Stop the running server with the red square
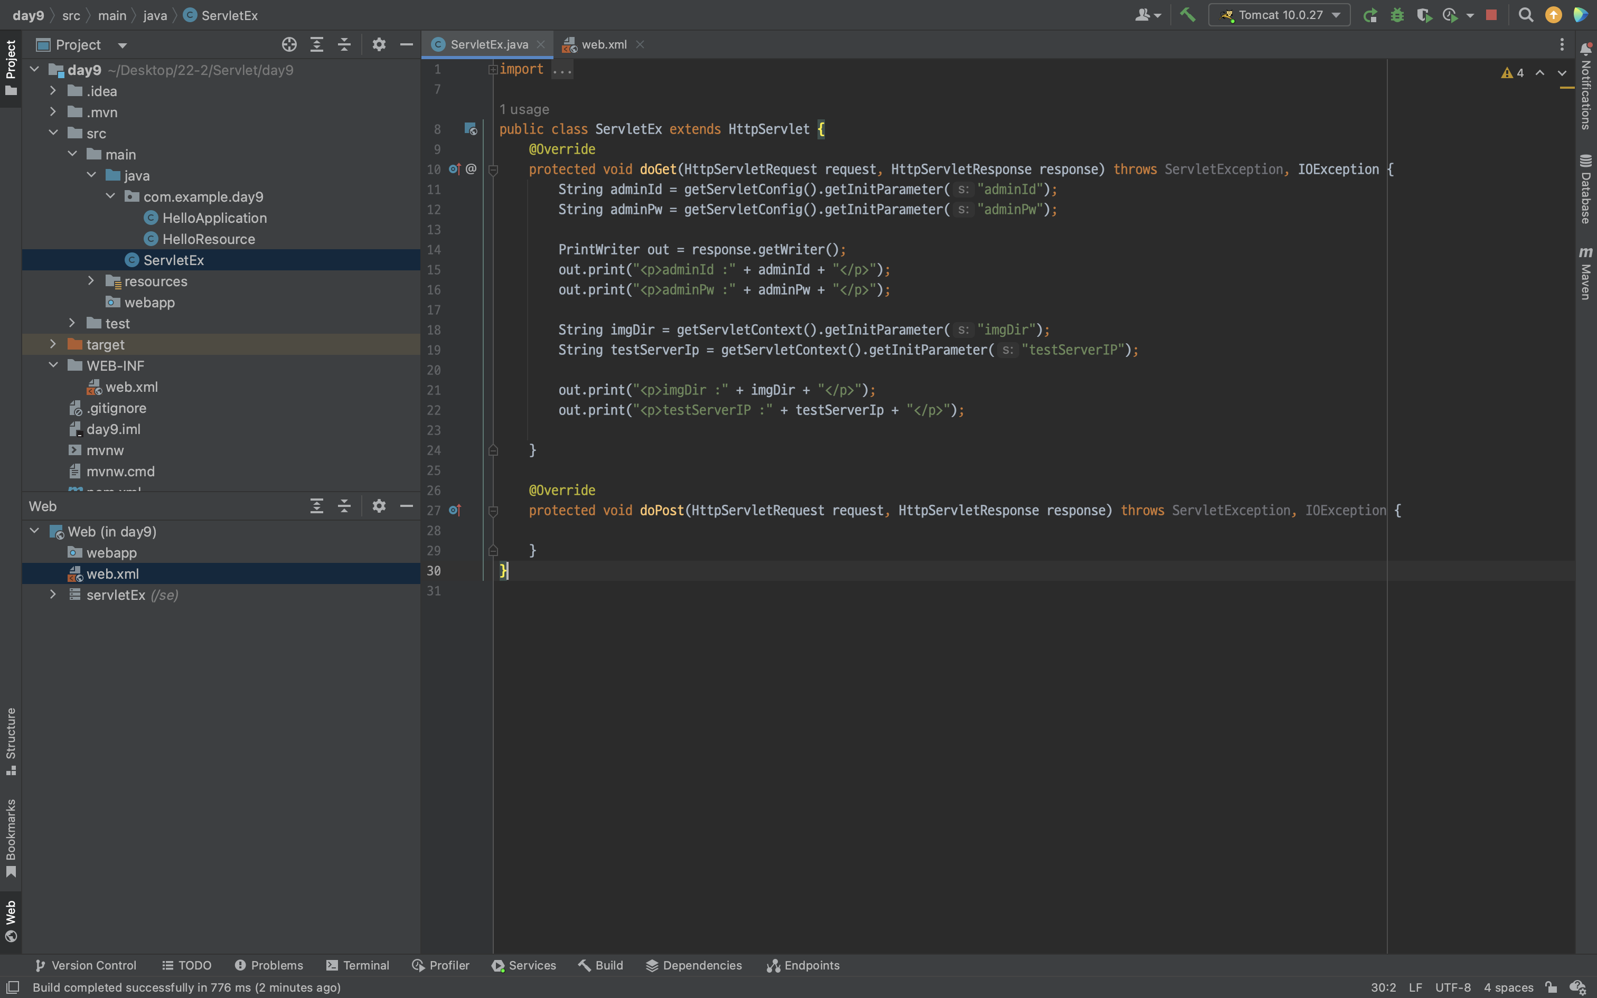The height and width of the screenshot is (998, 1597). tap(1491, 15)
